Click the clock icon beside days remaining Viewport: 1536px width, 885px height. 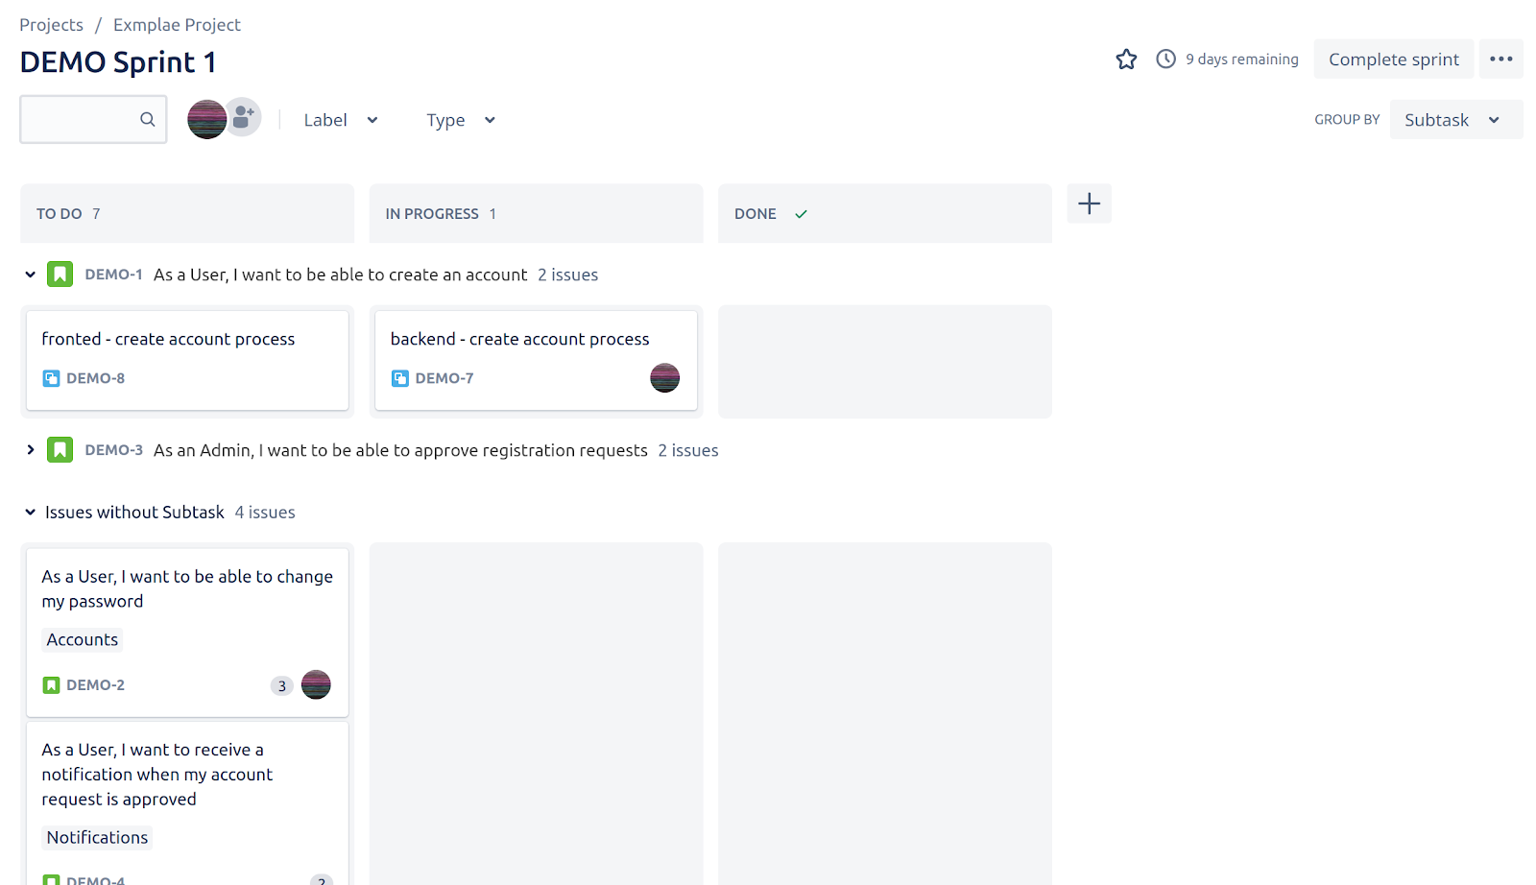point(1165,60)
